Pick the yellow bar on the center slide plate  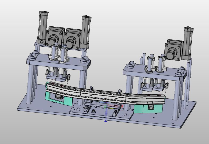pyautogui.click(x=111, y=108)
